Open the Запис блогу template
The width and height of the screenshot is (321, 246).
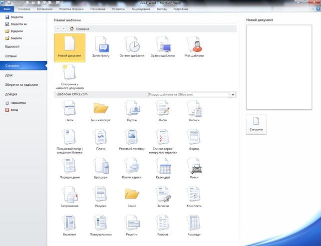101,48
